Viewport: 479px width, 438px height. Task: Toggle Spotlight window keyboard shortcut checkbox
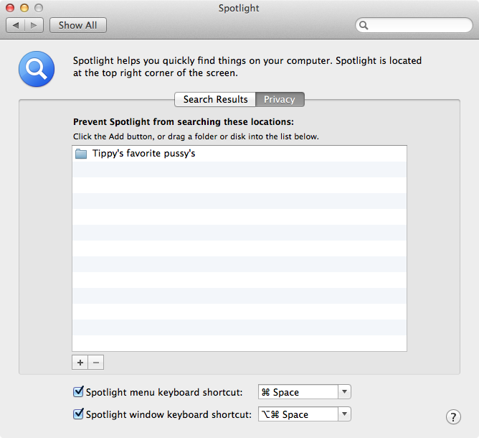tap(78, 414)
